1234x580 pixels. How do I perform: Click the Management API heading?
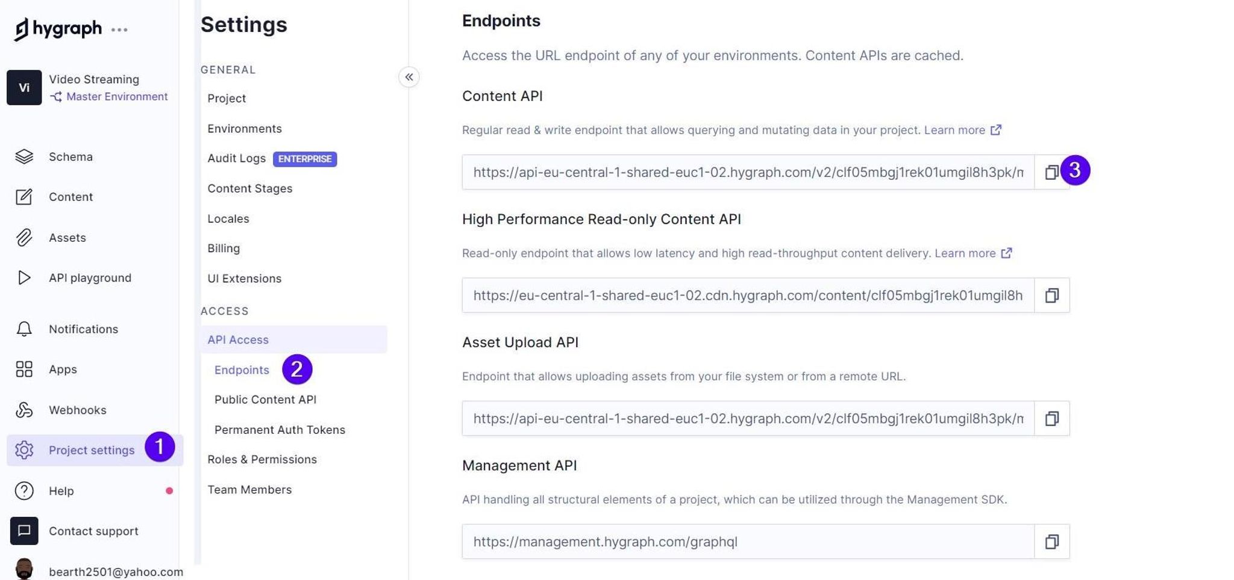click(x=519, y=465)
